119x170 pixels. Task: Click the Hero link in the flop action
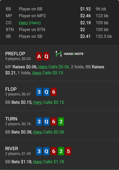coord(38,102)
